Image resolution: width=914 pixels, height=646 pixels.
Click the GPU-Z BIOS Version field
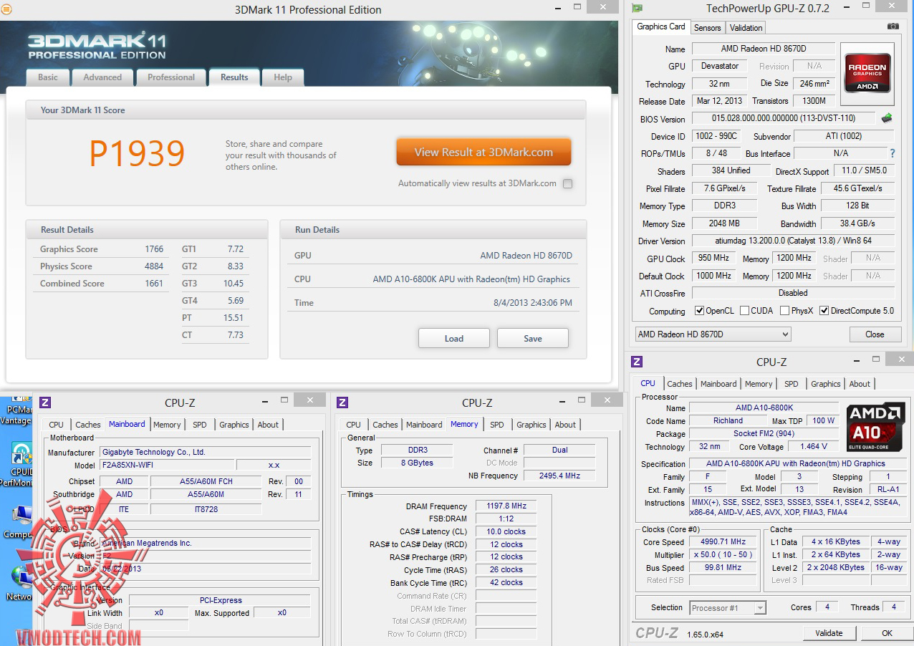(784, 118)
